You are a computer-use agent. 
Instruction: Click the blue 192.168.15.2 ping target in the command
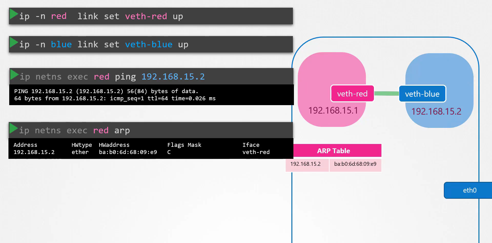tap(173, 76)
